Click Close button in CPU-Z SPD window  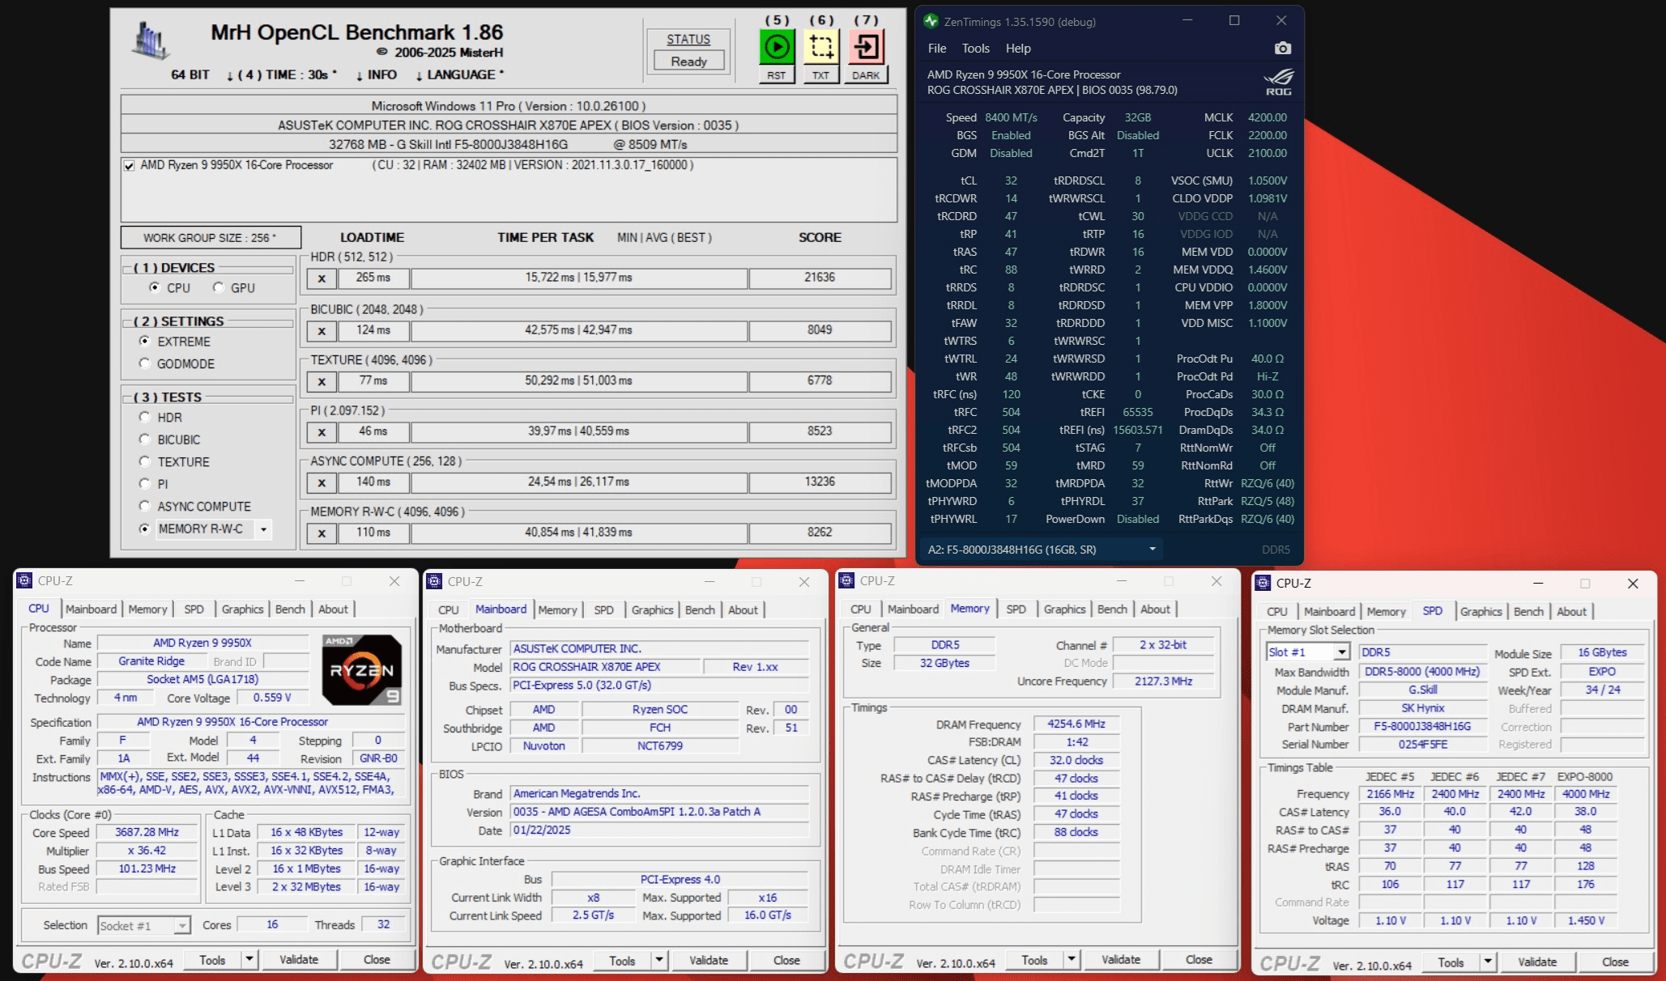tap(1615, 962)
